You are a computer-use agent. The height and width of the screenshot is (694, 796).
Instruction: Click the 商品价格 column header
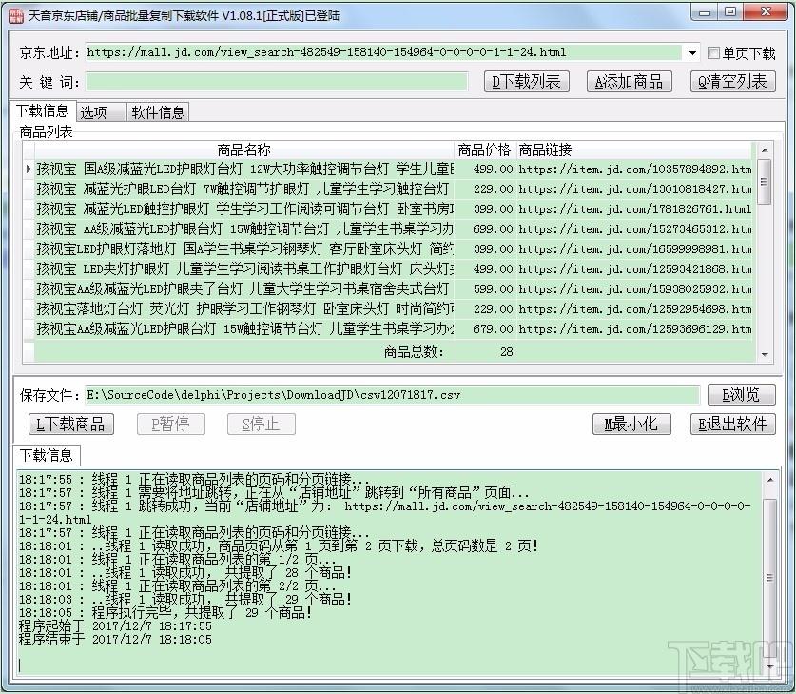485,149
